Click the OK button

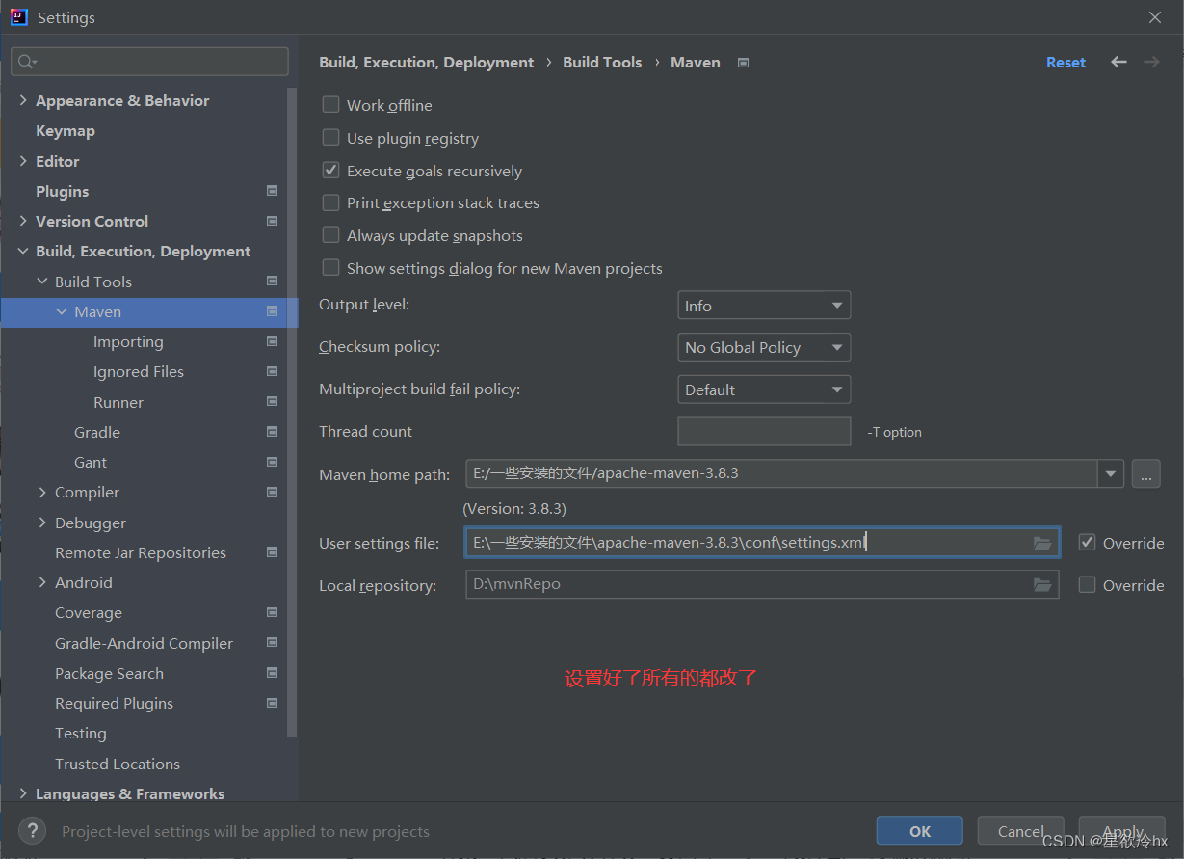click(920, 831)
